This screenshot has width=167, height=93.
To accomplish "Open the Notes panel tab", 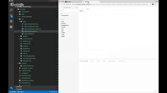I will (x=98, y=61).
